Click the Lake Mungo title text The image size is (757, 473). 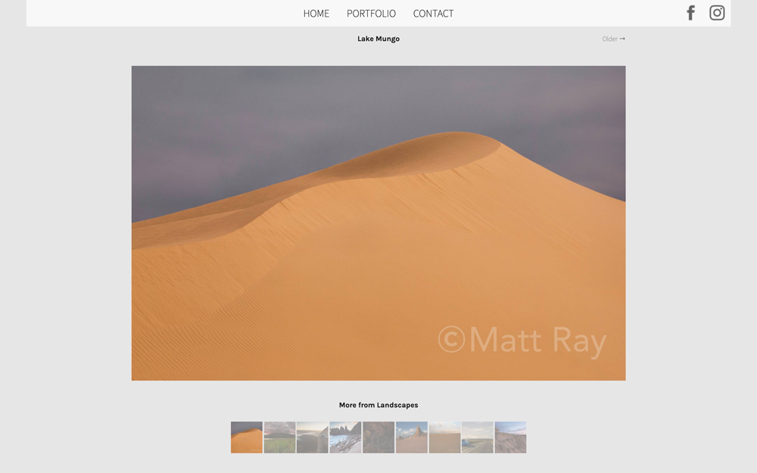(378, 39)
